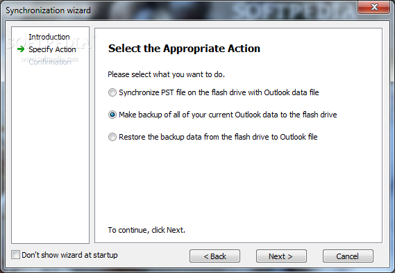Enable the Don't show wizard at startup checkbox
Screen dimensions: 395x273
pos(15,255)
